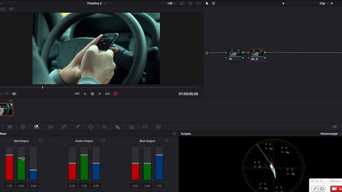Open the Qualifier eyedropper palette
The height and width of the screenshot is (192, 342).
(x=77, y=127)
